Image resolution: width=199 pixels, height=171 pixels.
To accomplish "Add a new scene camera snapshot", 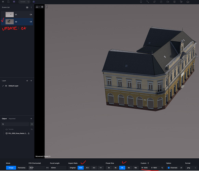I will pyautogui.click(x=27, y=7).
